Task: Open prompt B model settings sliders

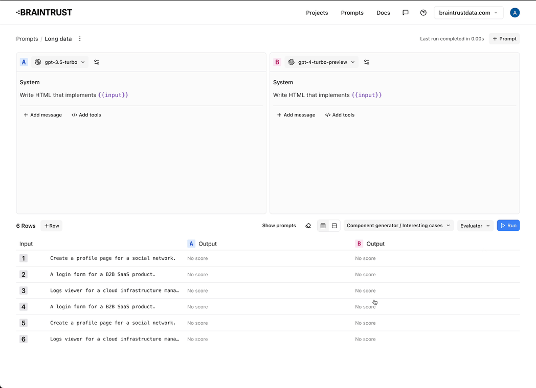Action: click(367, 62)
